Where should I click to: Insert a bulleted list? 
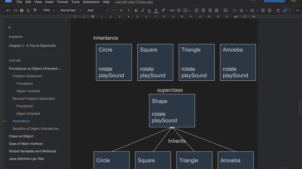(241, 10)
